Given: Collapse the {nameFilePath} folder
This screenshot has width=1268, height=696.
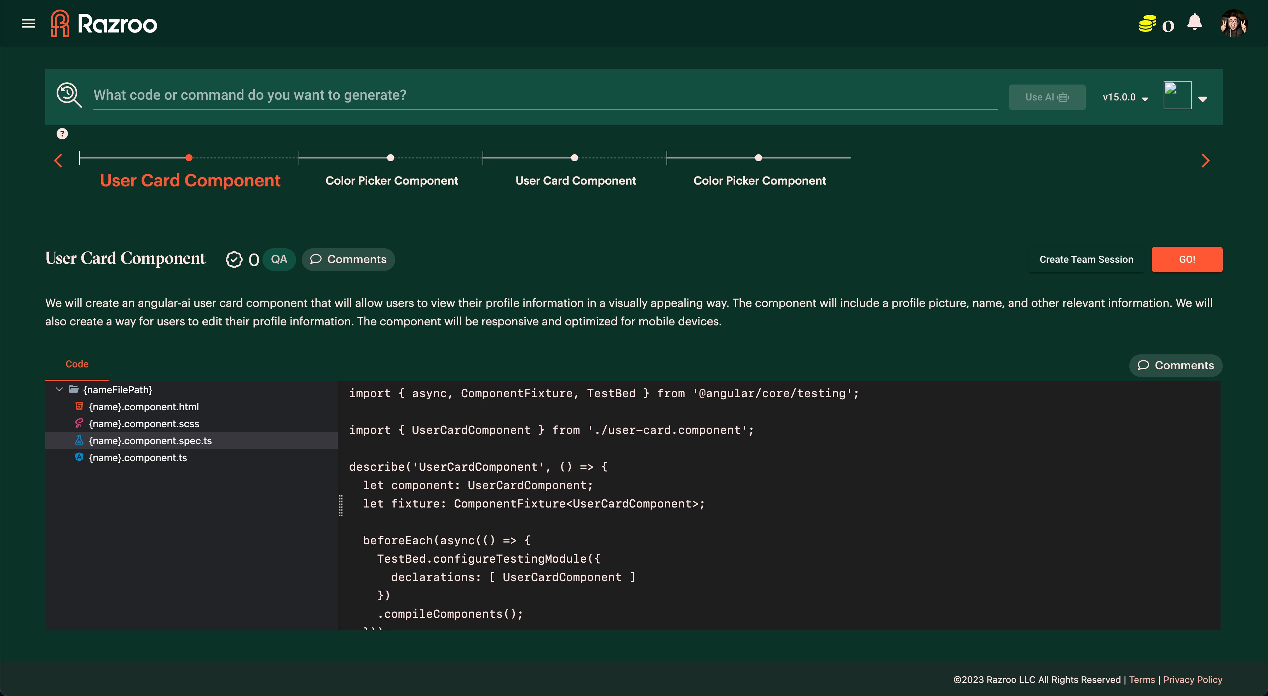Looking at the screenshot, I should coord(59,389).
